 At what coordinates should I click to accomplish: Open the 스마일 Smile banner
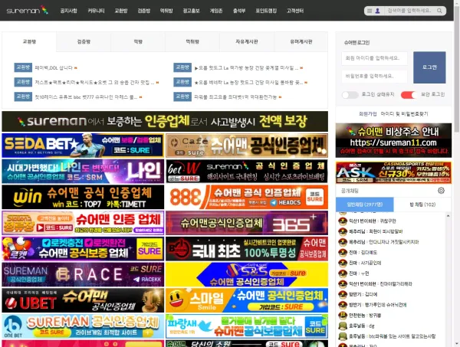click(247, 300)
